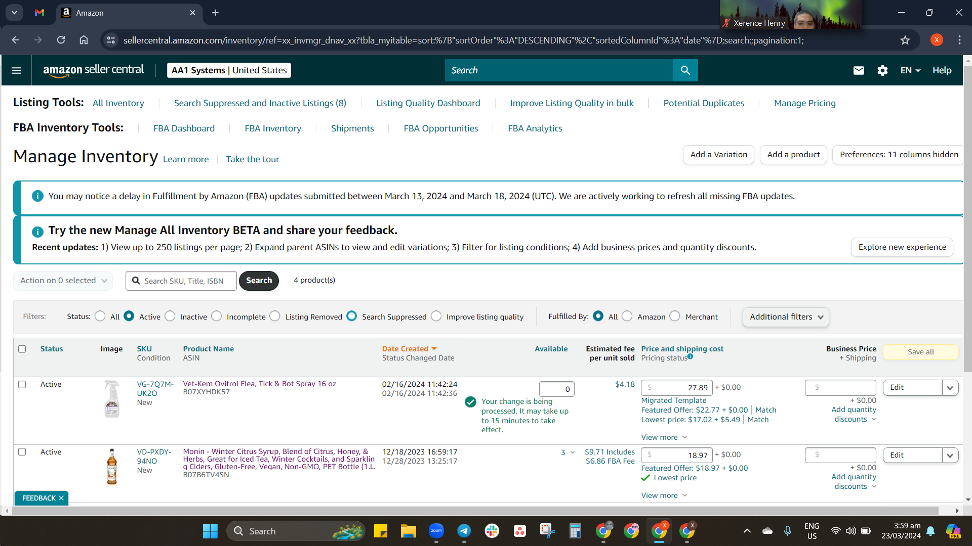Filter Fulfilled By Merchant
The image size is (972, 546).
click(675, 316)
